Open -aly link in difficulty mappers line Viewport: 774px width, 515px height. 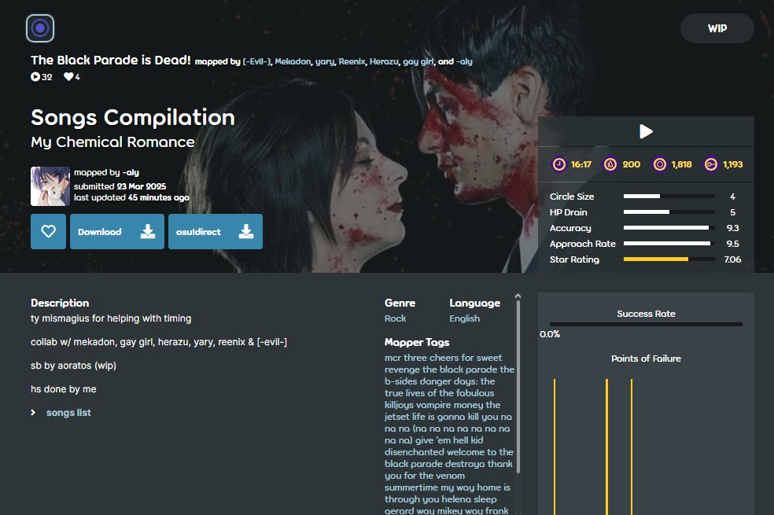pyautogui.click(x=464, y=61)
